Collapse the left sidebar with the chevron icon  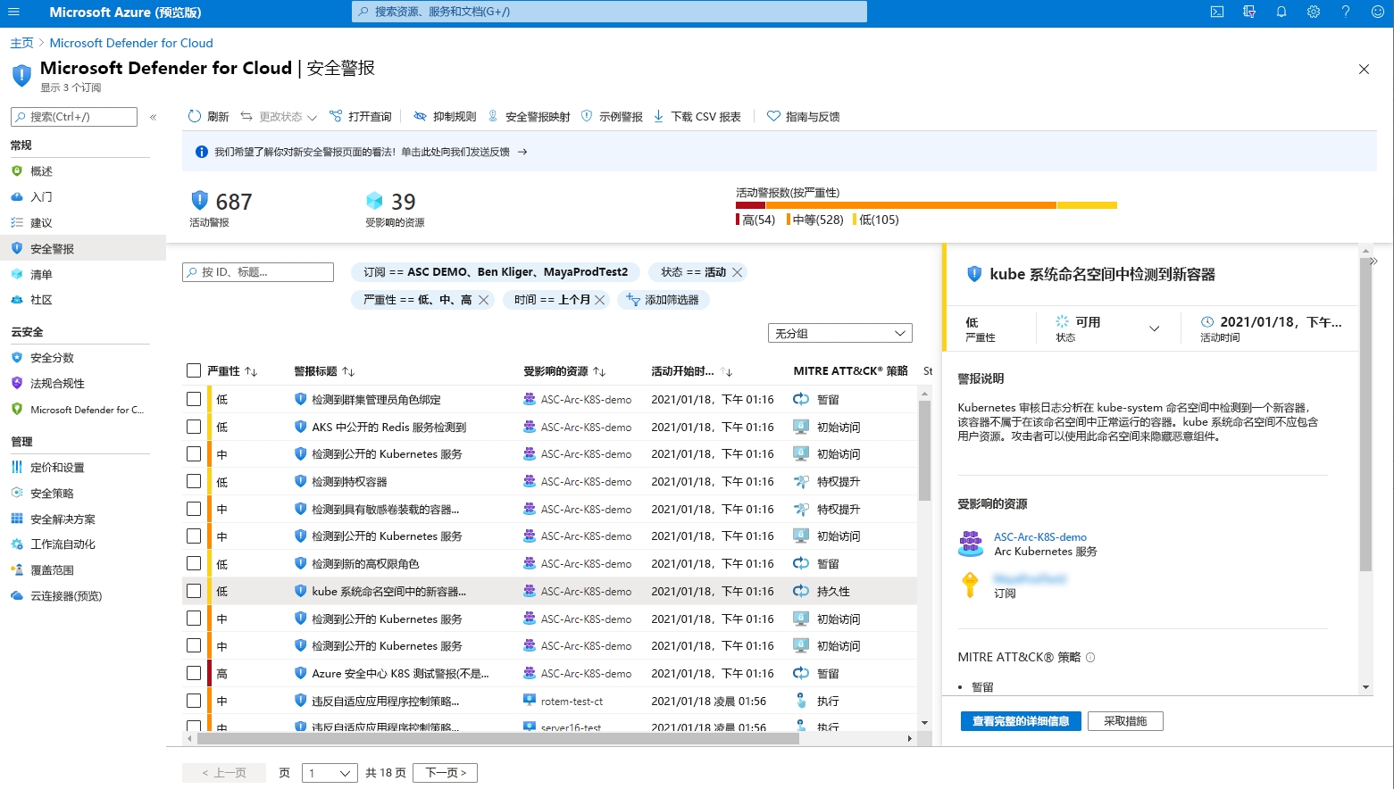click(x=154, y=117)
